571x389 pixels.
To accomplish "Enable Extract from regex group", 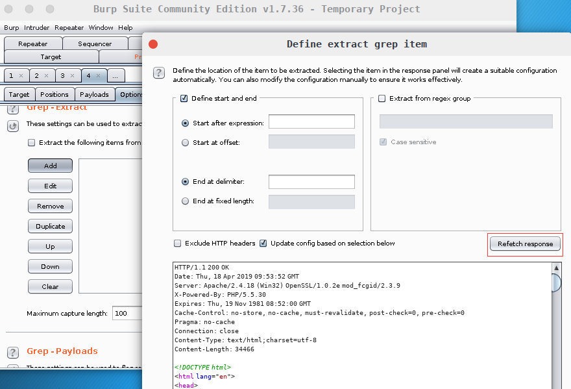I will (382, 99).
